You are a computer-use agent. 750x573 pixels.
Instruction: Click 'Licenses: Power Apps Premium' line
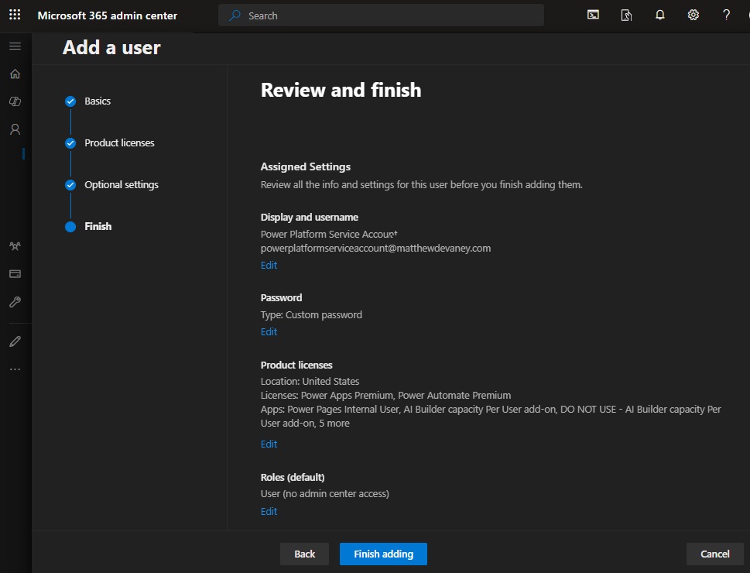(385, 396)
